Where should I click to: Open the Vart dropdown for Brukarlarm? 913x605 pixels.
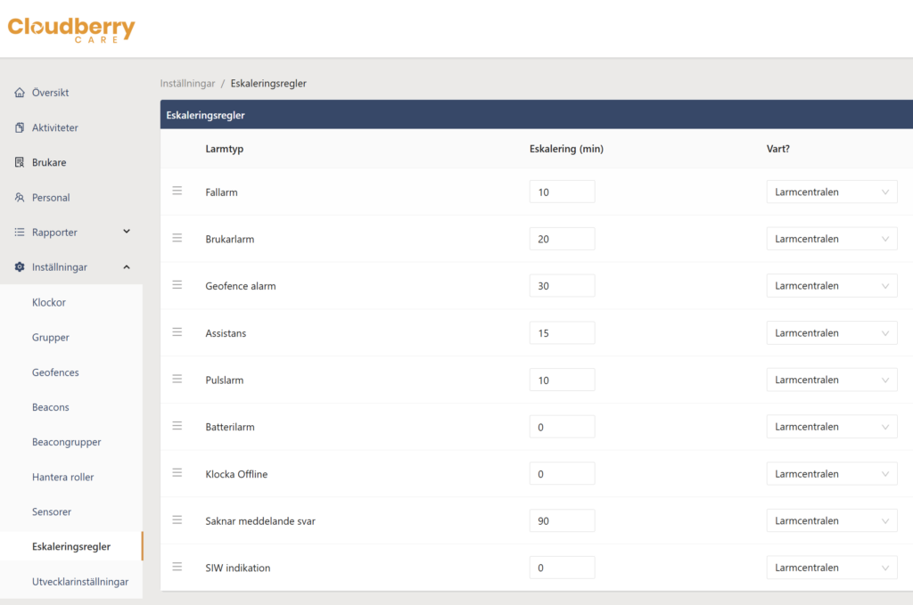(832, 239)
